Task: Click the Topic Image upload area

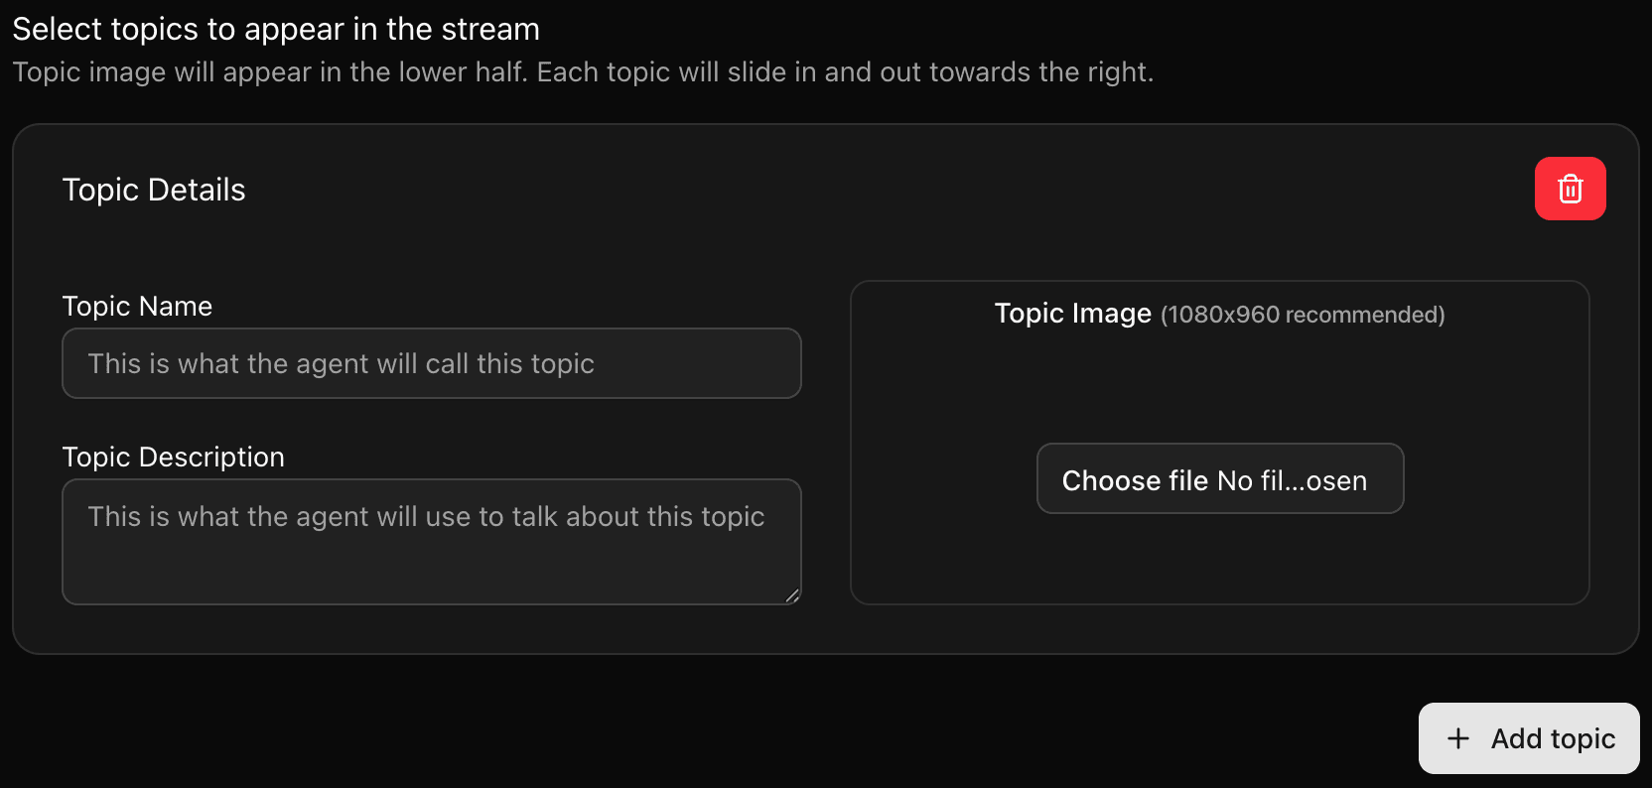Action: coord(1219,442)
